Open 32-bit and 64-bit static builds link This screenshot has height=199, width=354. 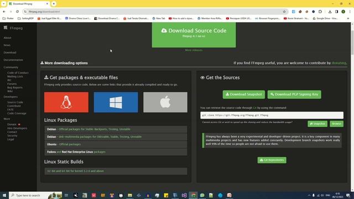tap(75, 171)
